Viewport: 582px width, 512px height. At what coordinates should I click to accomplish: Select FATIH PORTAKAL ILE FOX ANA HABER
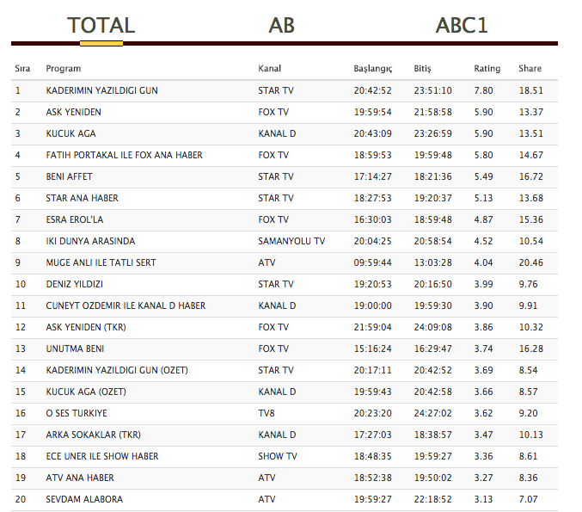pyautogui.click(x=124, y=155)
